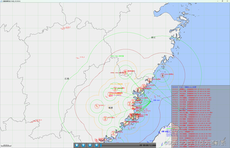Screen dimensions: 230x148
Task: Click the blue F-16_1 event log row
Action: tap(184, 87)
